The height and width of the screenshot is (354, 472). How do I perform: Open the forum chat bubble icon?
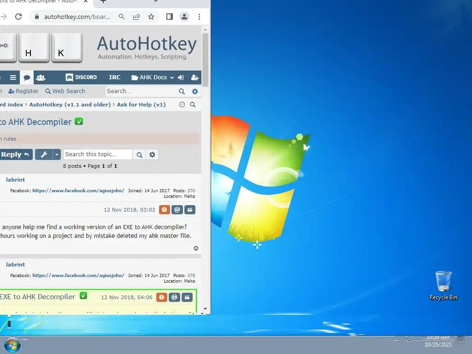(x=27, y=77)
